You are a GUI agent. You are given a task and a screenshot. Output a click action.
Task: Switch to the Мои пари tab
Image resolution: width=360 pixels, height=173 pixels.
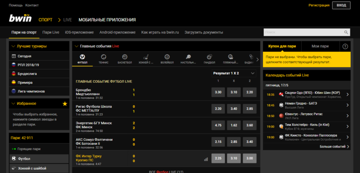[320, 46]
